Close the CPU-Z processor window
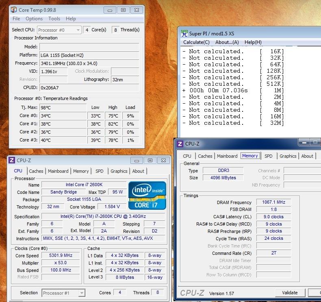 163,161
